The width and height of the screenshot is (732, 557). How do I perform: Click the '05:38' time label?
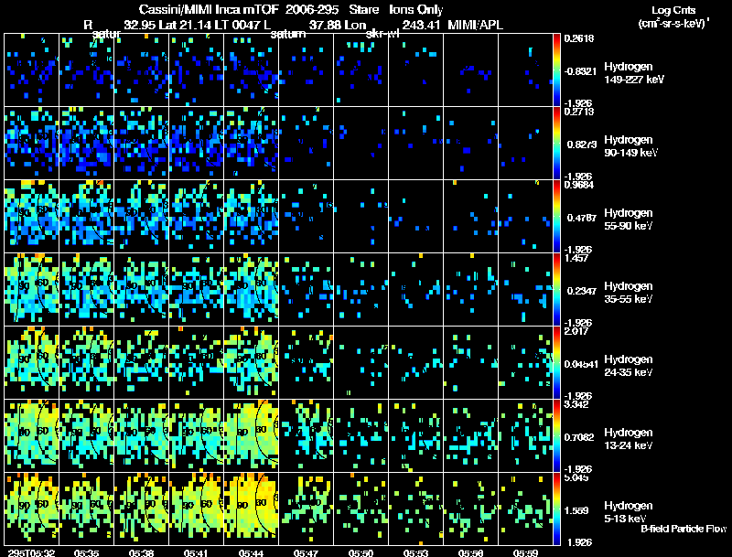pyautogui.click(x=142, y=552)
